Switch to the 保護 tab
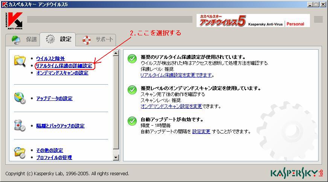Viewport: 328px width, 182px height. [23, 40]
